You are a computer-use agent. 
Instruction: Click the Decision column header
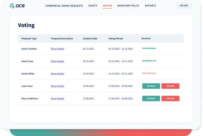point(146,38)
